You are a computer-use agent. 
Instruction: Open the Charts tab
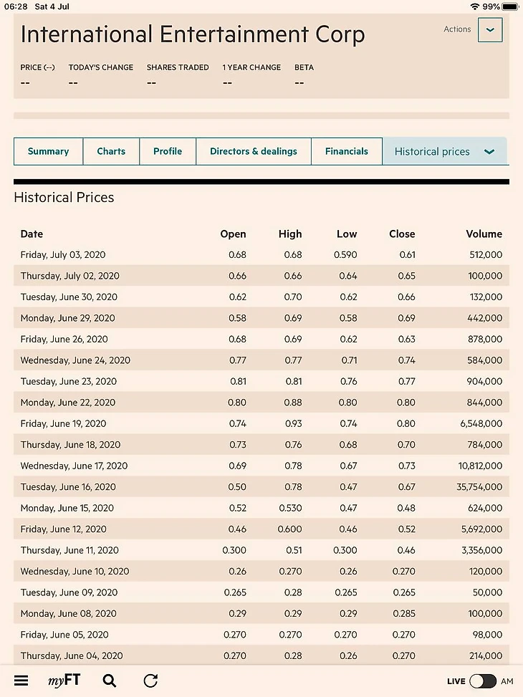111,151
